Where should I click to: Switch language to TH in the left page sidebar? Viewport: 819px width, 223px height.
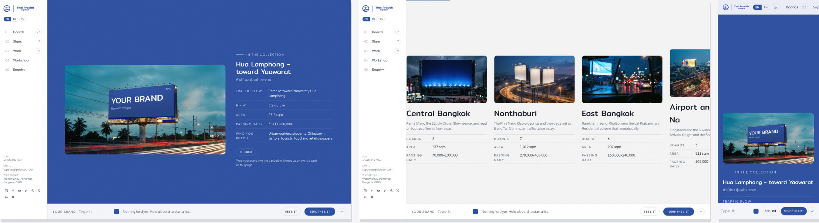[14, 19]
